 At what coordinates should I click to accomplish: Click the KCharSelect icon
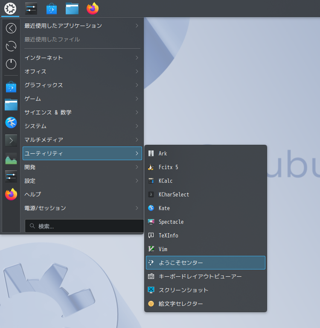[151, 195]
